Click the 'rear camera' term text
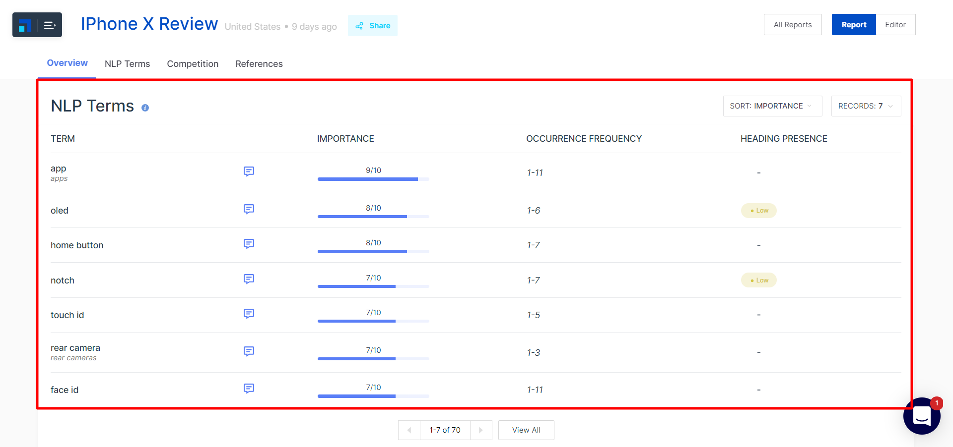Viewport: 953px width, 447px height. [x=75, y=348]
